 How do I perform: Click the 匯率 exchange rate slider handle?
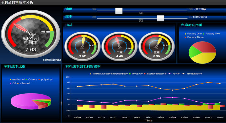(x=160, y=18)
